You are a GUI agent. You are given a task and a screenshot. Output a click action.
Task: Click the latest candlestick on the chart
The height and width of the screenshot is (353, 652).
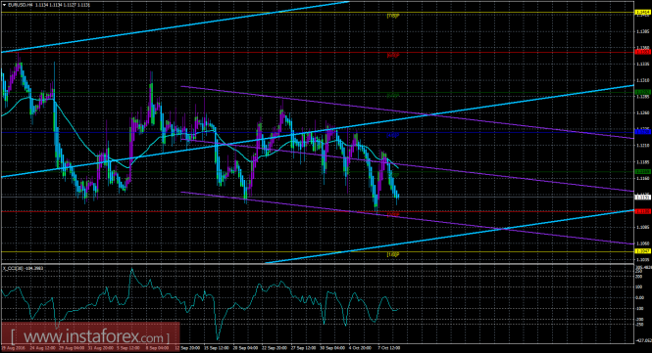tap(398, 198)
